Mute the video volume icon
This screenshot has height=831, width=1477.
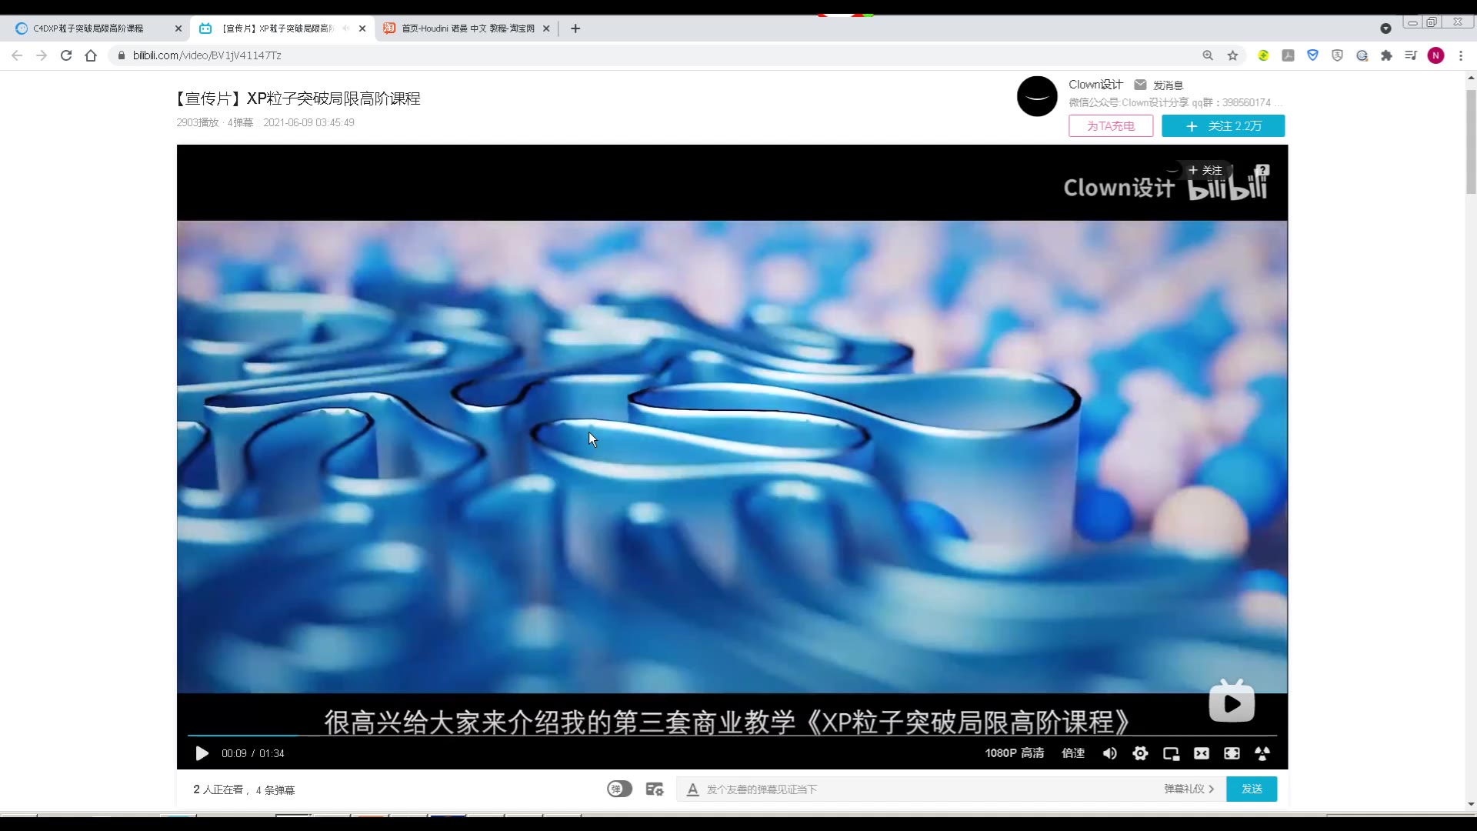(1109, 753)
